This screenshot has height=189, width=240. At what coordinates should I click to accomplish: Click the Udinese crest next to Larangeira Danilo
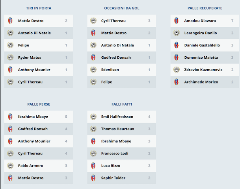click(x=177, y=33)
